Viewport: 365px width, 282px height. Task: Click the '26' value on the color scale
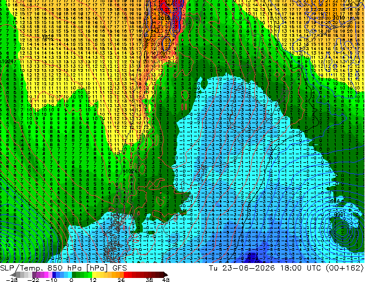click(121, 280)
